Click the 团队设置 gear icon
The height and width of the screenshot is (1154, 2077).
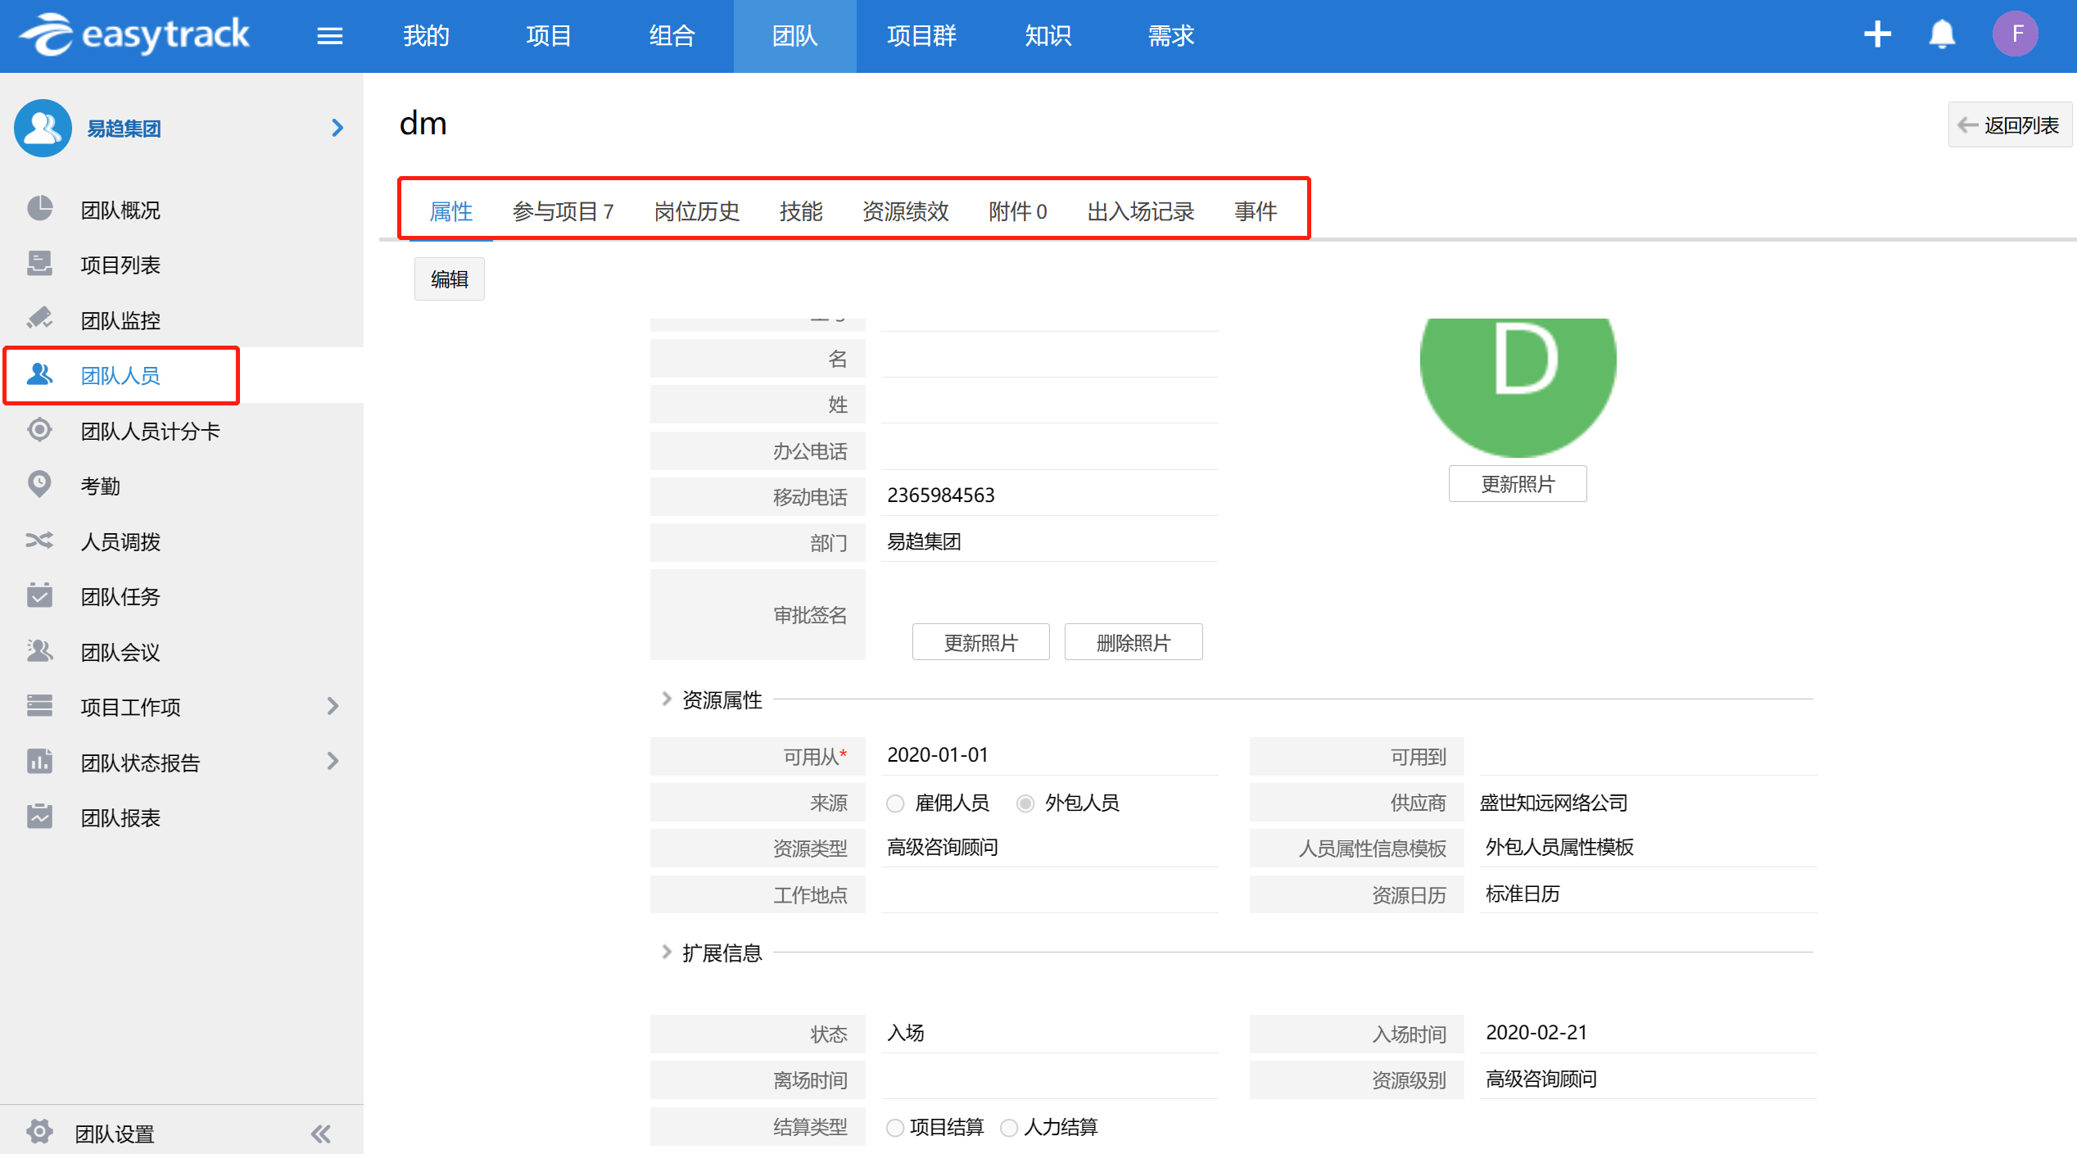point(39,1132)
